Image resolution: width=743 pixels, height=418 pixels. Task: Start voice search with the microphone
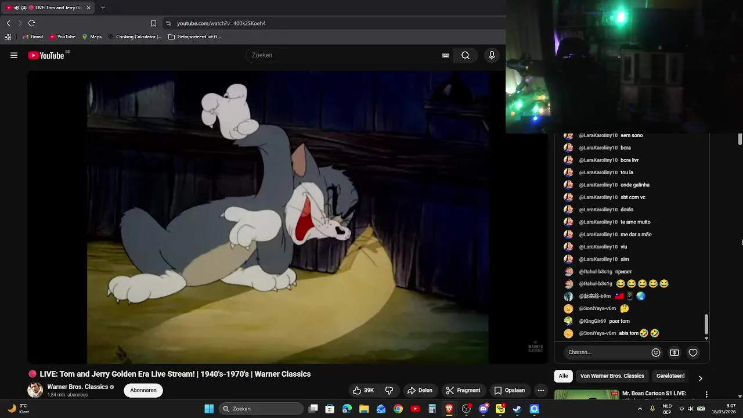[492, 56]
